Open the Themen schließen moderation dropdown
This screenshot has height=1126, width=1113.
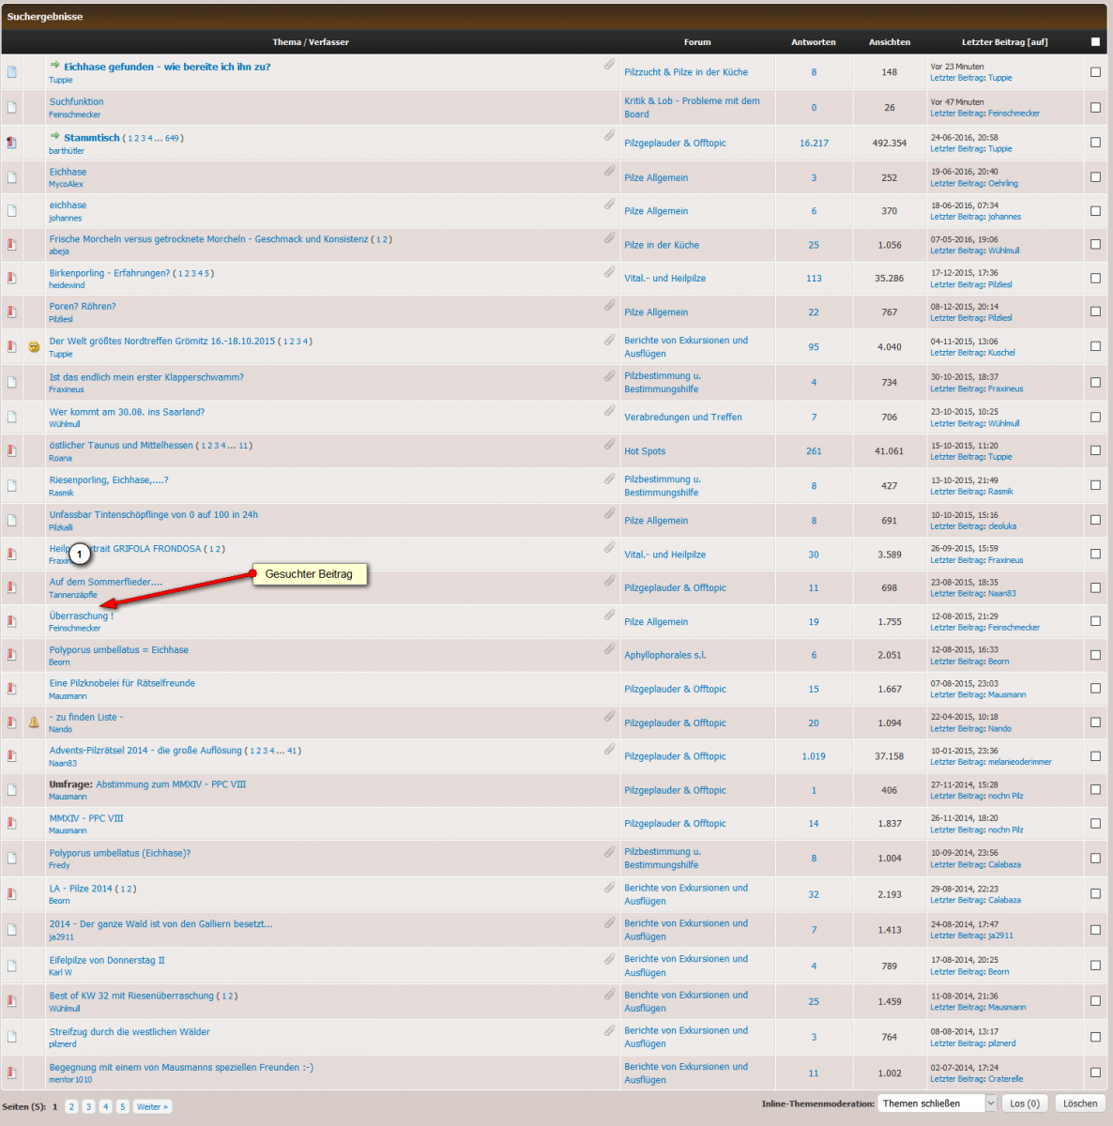(937, 1103)
